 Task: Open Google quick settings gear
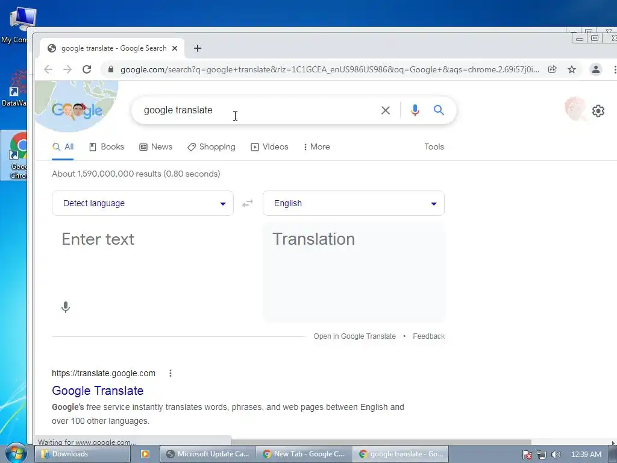click(x=598, y=111)
